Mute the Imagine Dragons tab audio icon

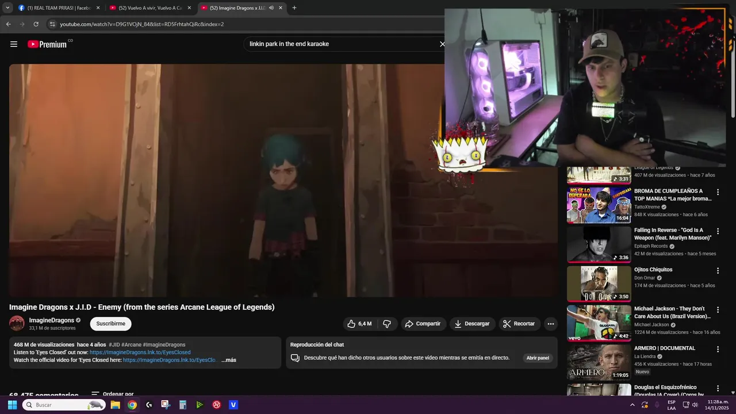[271, 8]
